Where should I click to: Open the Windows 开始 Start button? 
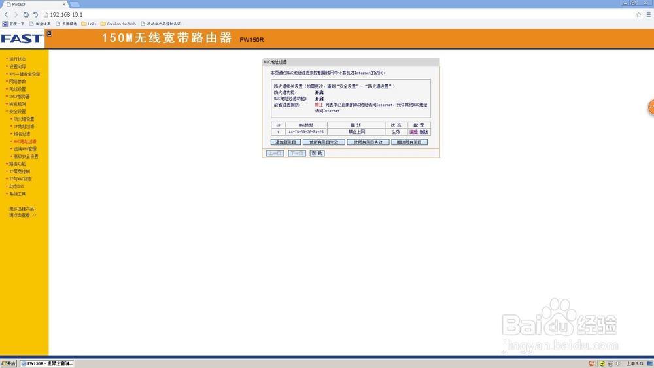coord(9,364)
